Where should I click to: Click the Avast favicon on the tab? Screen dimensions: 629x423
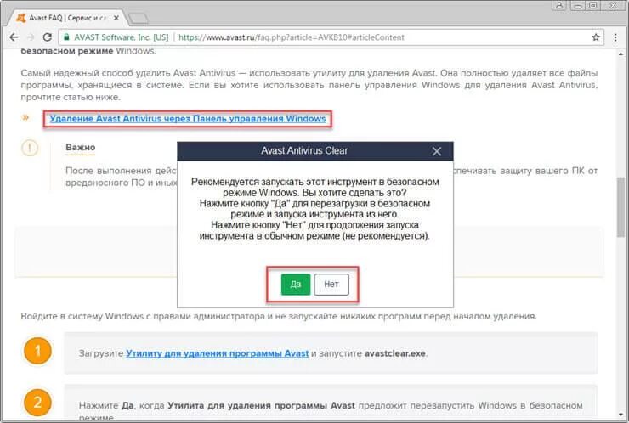click(21, 18)
